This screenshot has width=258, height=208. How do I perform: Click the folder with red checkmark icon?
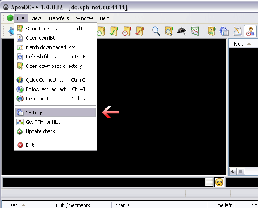(x=140, y=31)
